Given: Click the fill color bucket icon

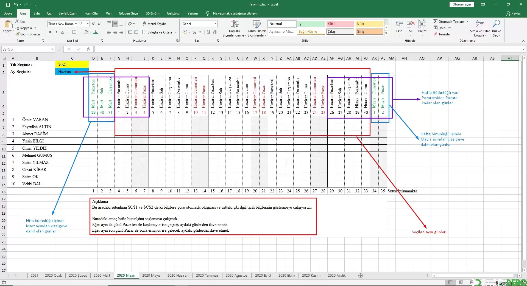Looking at the screenshot, I should pyautogui.click(x=86, y=32).
